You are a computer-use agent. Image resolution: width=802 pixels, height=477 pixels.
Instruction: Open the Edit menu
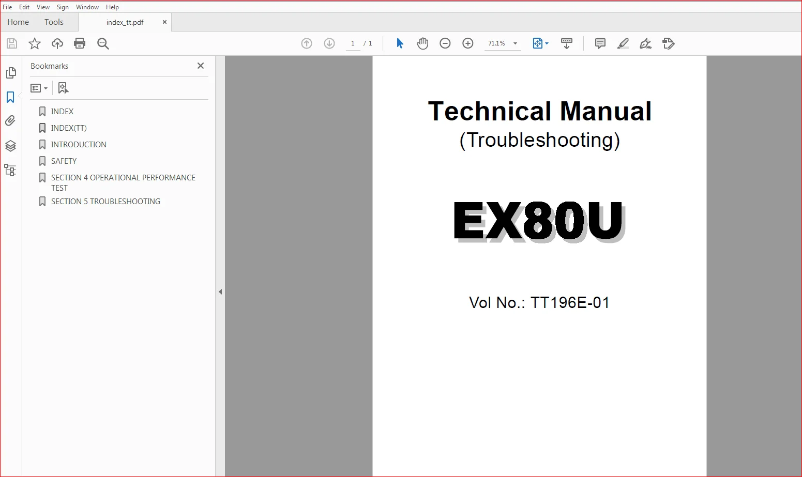pyautogui.click(x=24, y=7)
